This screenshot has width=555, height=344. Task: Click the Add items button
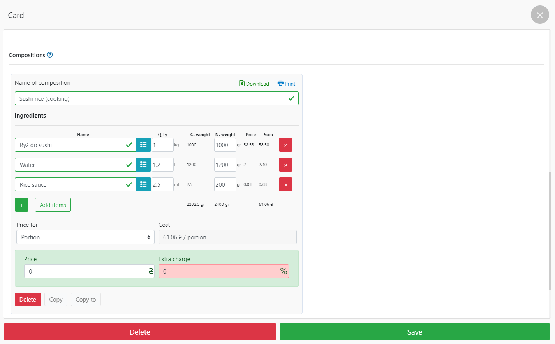pyautogui.click(x=53, y=205)
